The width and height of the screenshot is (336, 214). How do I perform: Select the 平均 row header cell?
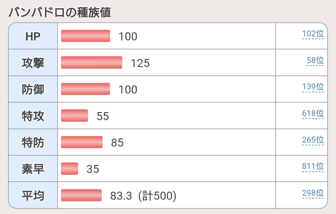click(x=33, y=195)
